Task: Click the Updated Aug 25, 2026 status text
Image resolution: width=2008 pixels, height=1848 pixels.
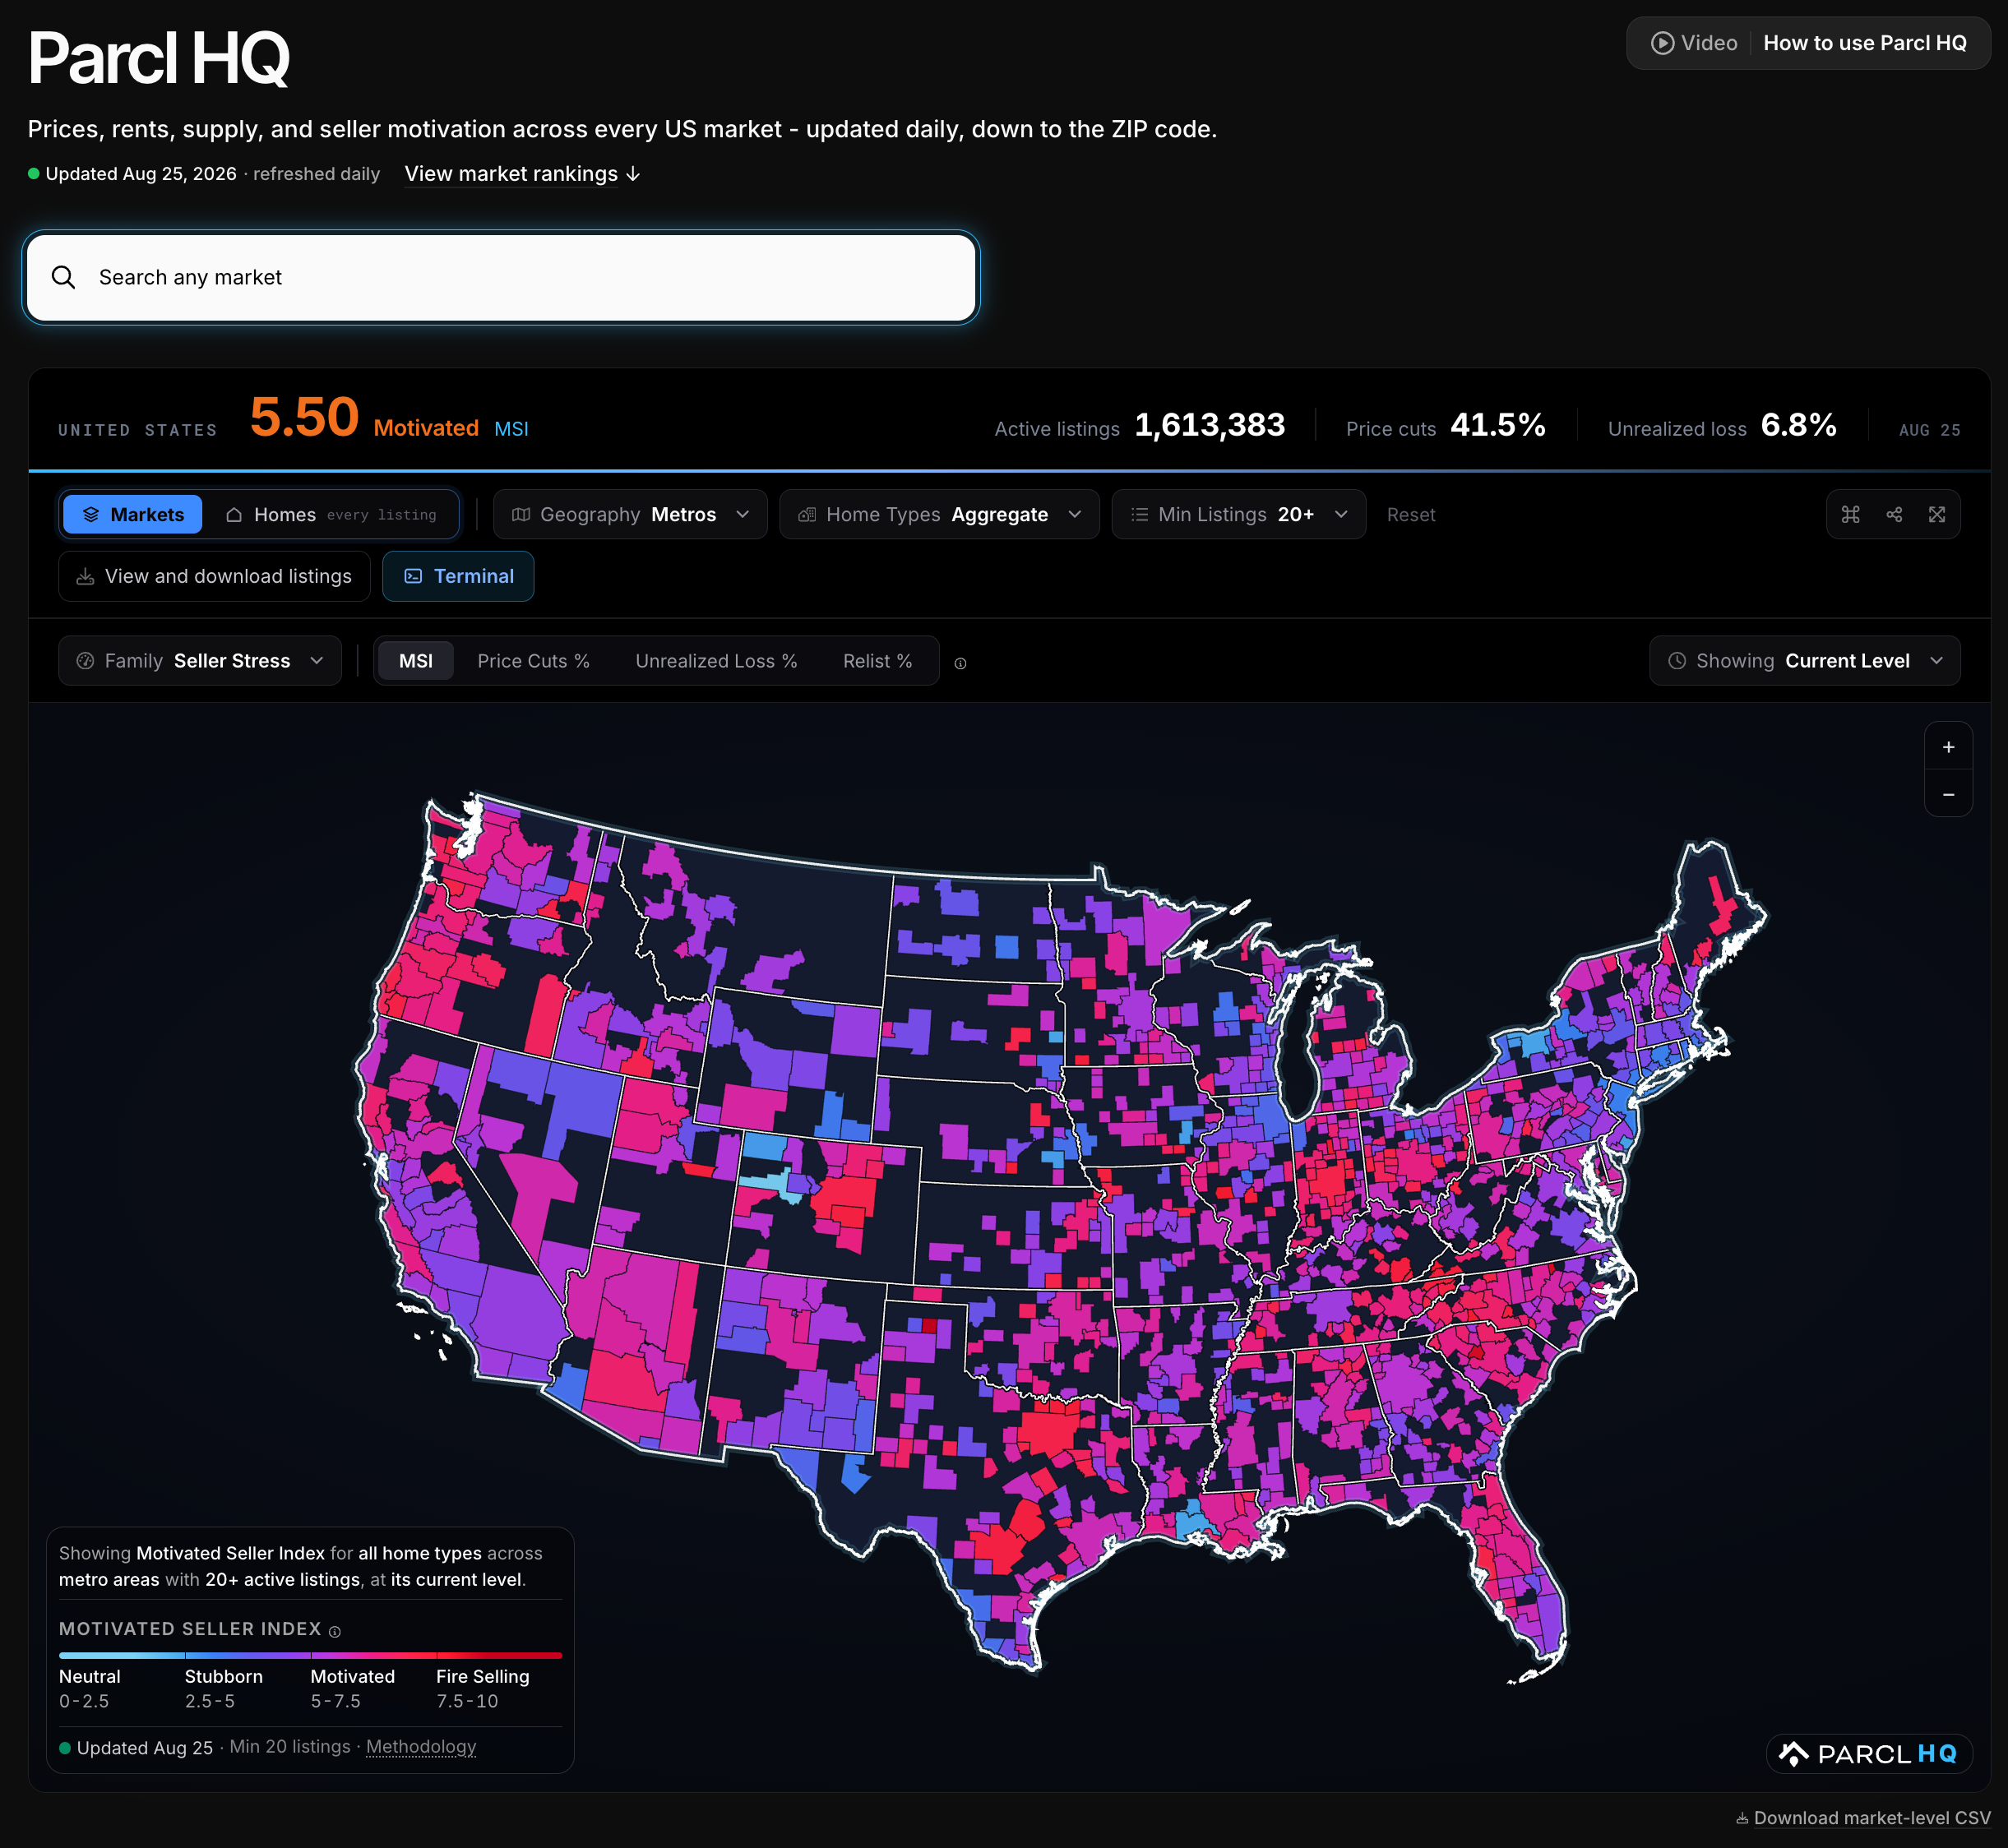Action: tap(141, 174)
